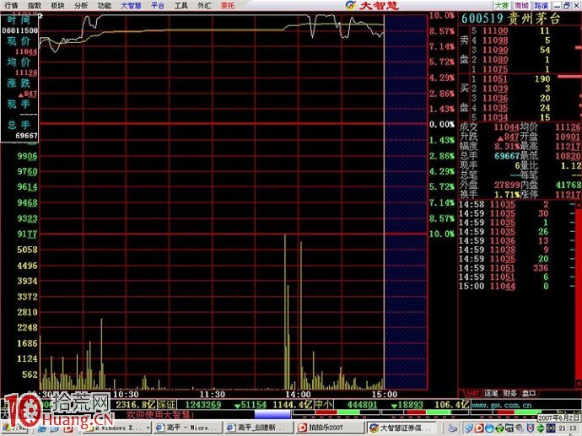582x436 pixels.
Task: Click the 总手 value 69667 in quote panel
Action: [x=507, y=156]
